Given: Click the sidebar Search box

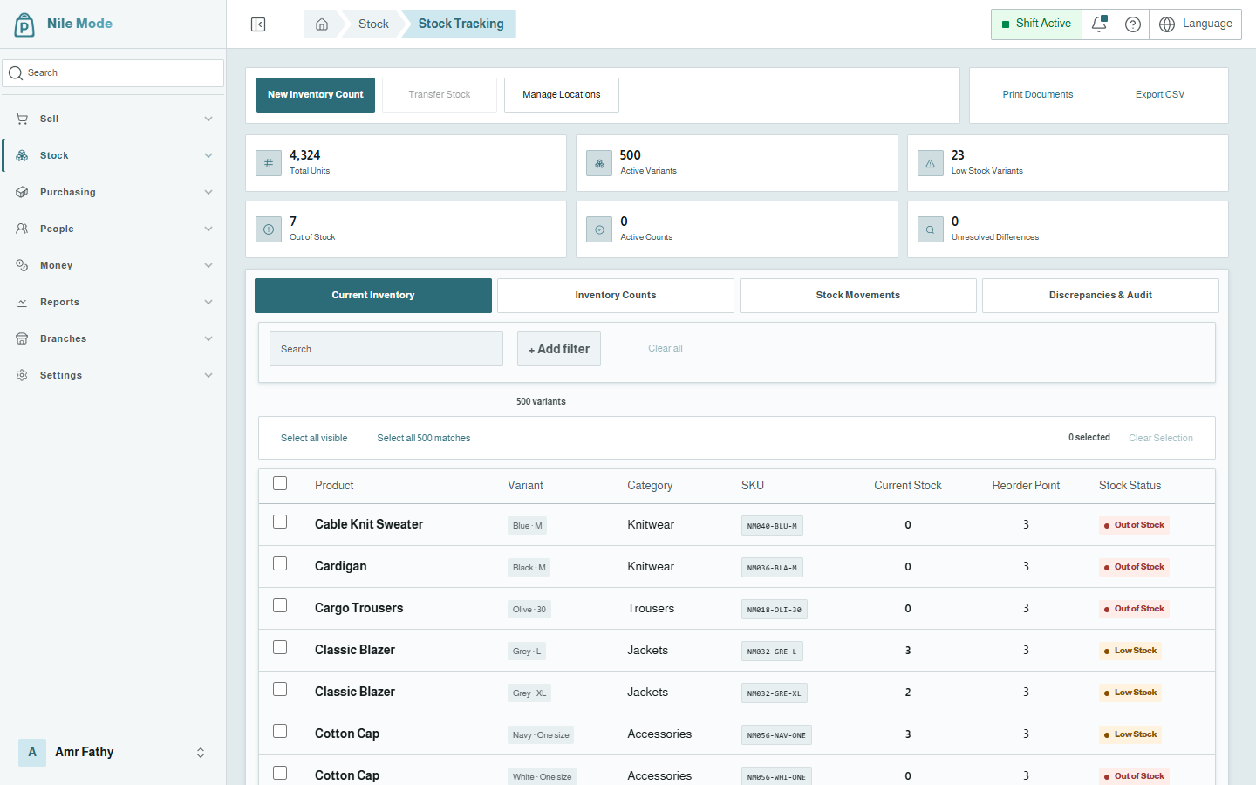Looking at the screenshot, I should coord(113,73).
